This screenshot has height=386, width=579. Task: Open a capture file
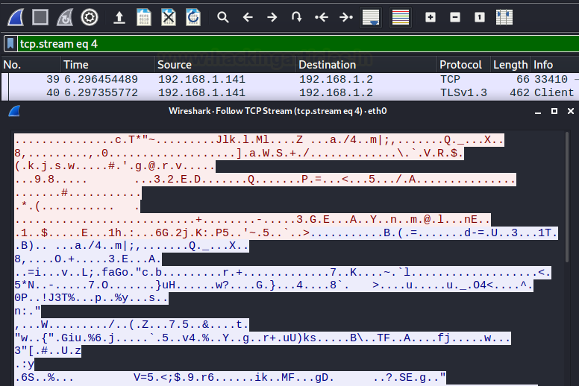(119, 16)
